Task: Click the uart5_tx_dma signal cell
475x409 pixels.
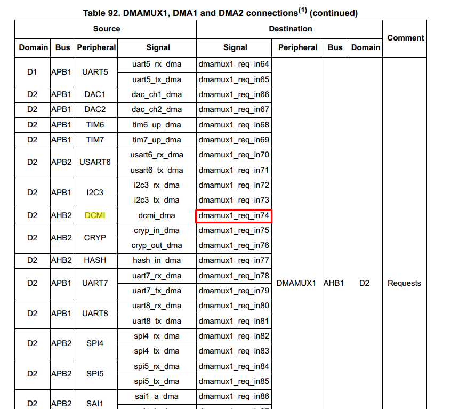Action: tap(157, 79)
